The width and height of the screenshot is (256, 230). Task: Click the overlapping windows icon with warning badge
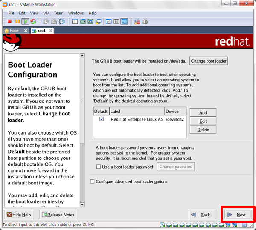98,22
